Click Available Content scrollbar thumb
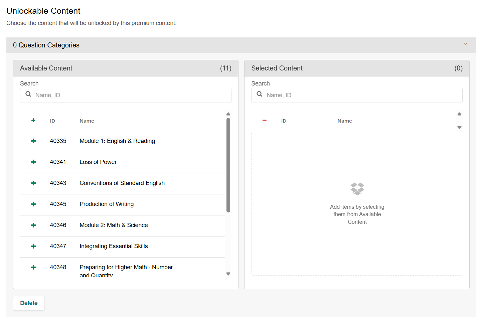Viewport: 482px width, 317px height. coord(228,165)
